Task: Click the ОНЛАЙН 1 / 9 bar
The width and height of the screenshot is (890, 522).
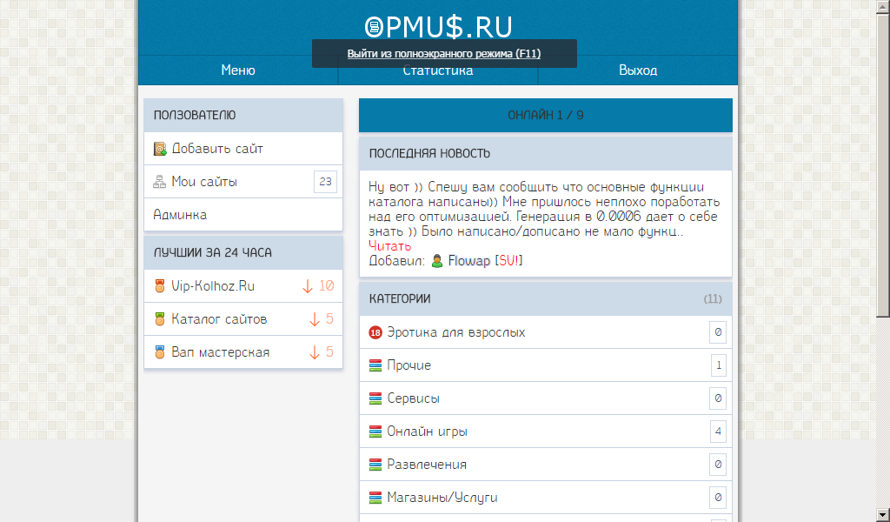Action: pyautogui.click(x=546, y=116)
